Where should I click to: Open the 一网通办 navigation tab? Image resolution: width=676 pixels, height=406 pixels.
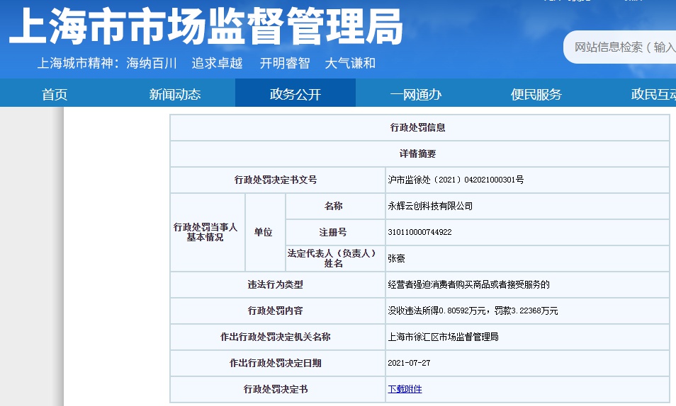(416, 94)
